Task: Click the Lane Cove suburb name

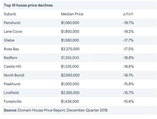Action: tap(13, 32)
